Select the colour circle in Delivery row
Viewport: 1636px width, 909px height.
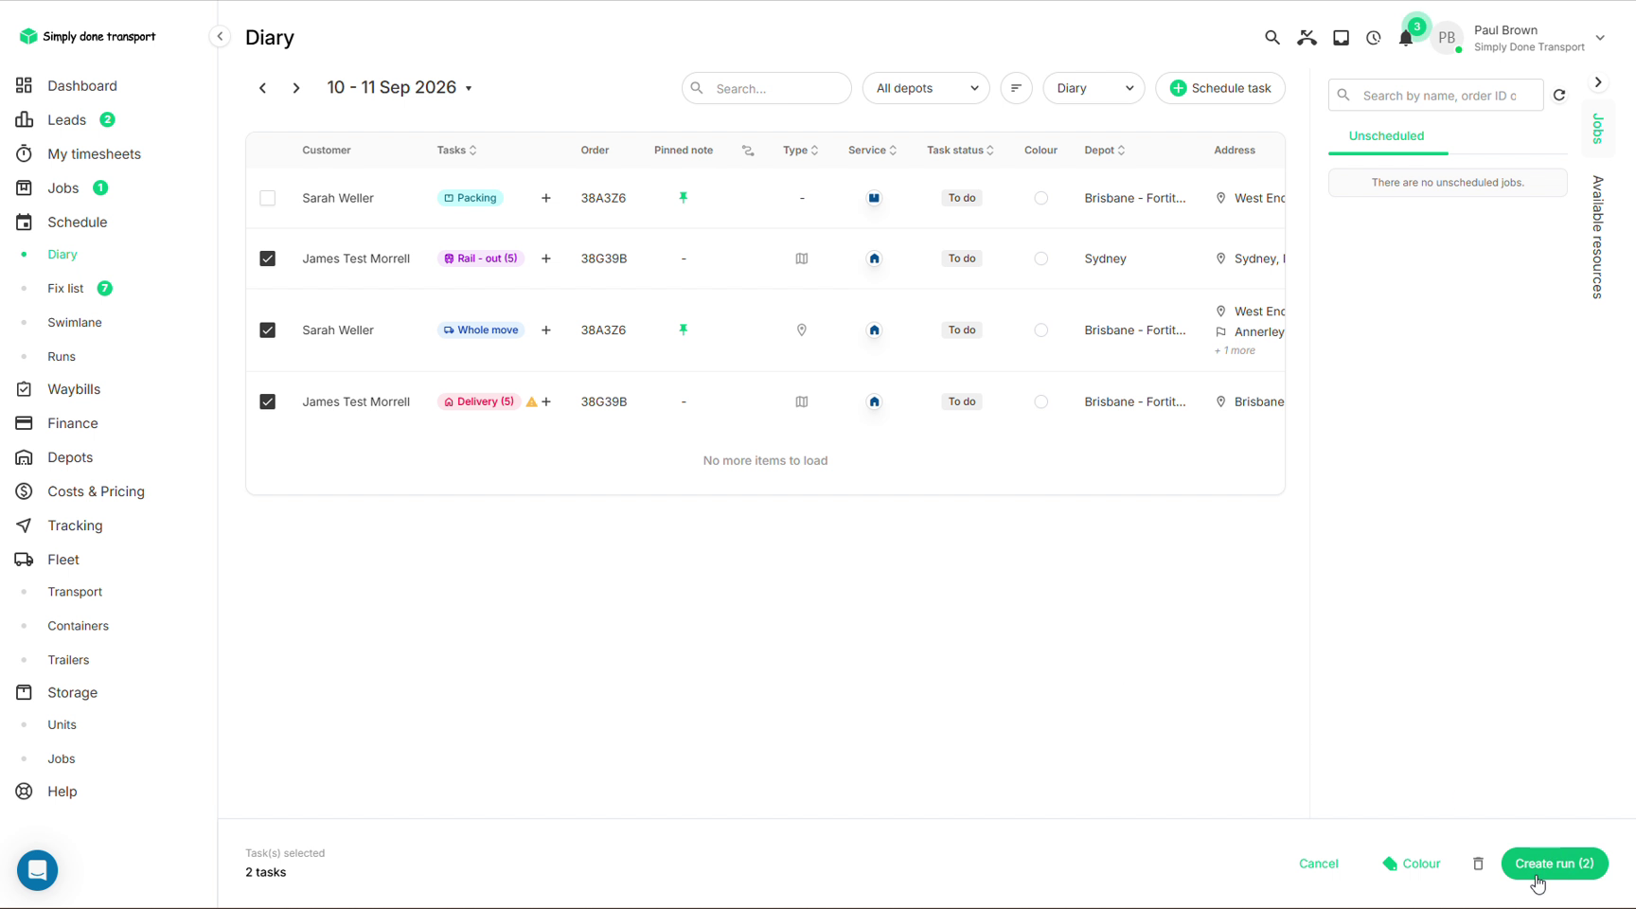tap(1040, 401)
